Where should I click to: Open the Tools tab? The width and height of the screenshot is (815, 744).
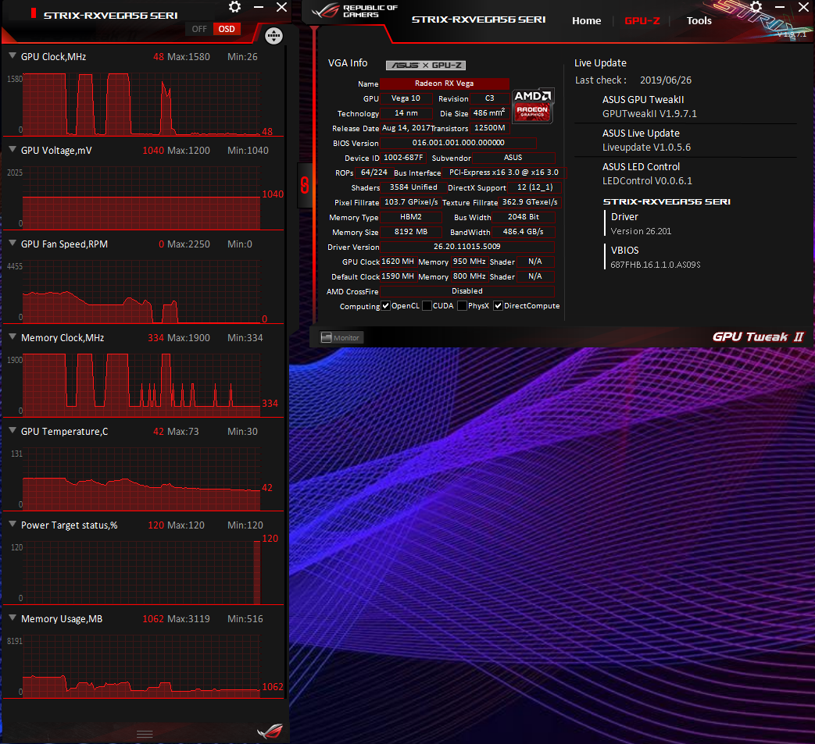pos(699,21)
